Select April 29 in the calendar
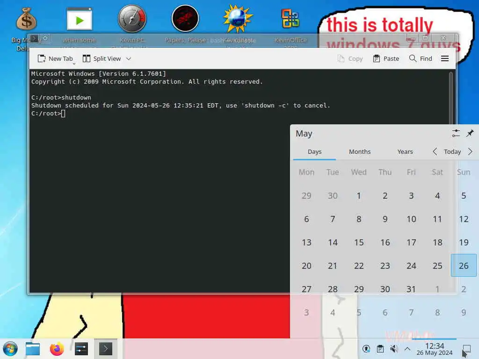 (x=306, y=196)
